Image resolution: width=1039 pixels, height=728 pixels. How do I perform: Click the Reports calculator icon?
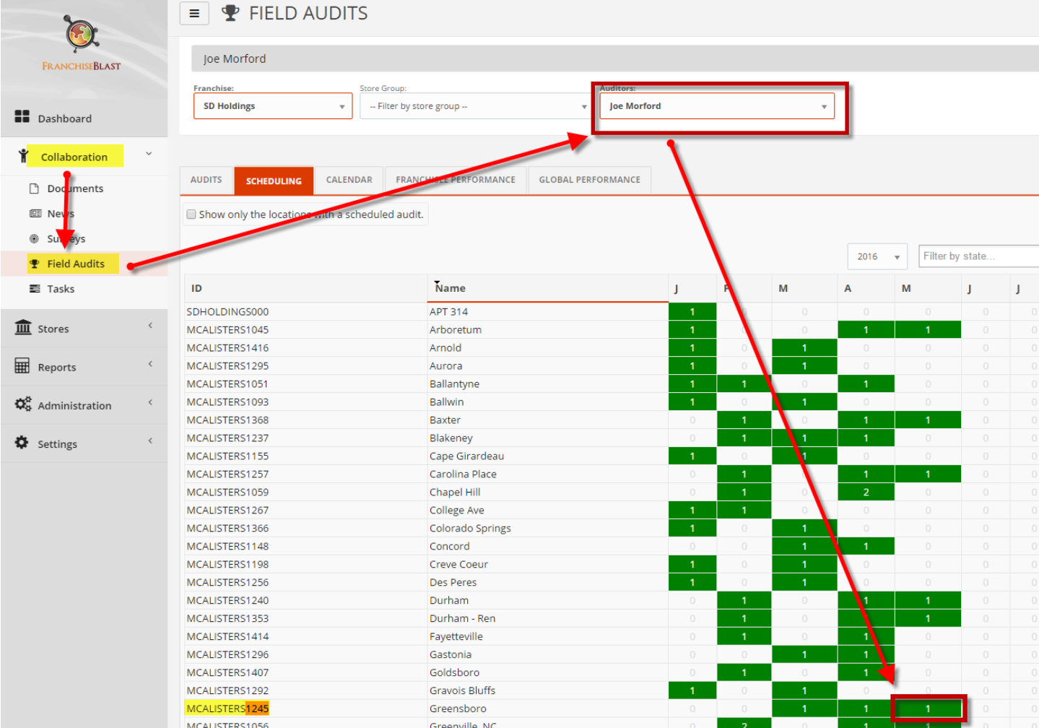22,365
